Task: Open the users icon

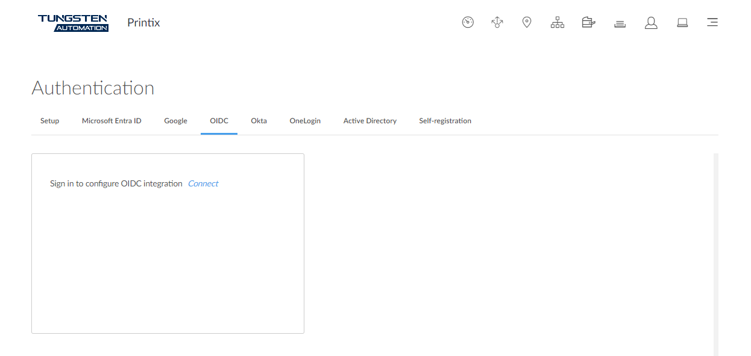Action: [x=651, y=23]
